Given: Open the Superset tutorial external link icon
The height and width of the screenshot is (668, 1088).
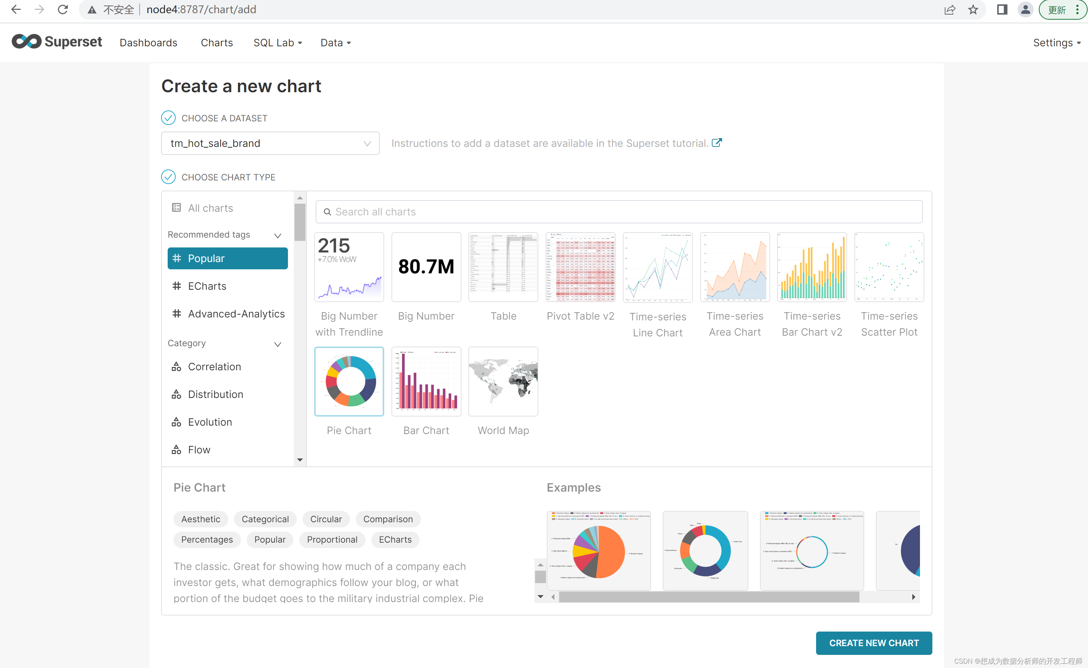Looking at the screenshot, I should [717, 143].
